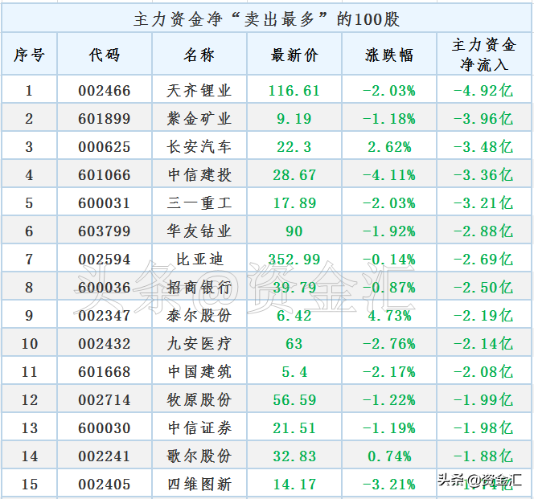Screen dimensions: 534x499
Task: Click net inflow value -2.88亿
Action: click(x=483, y=231)
